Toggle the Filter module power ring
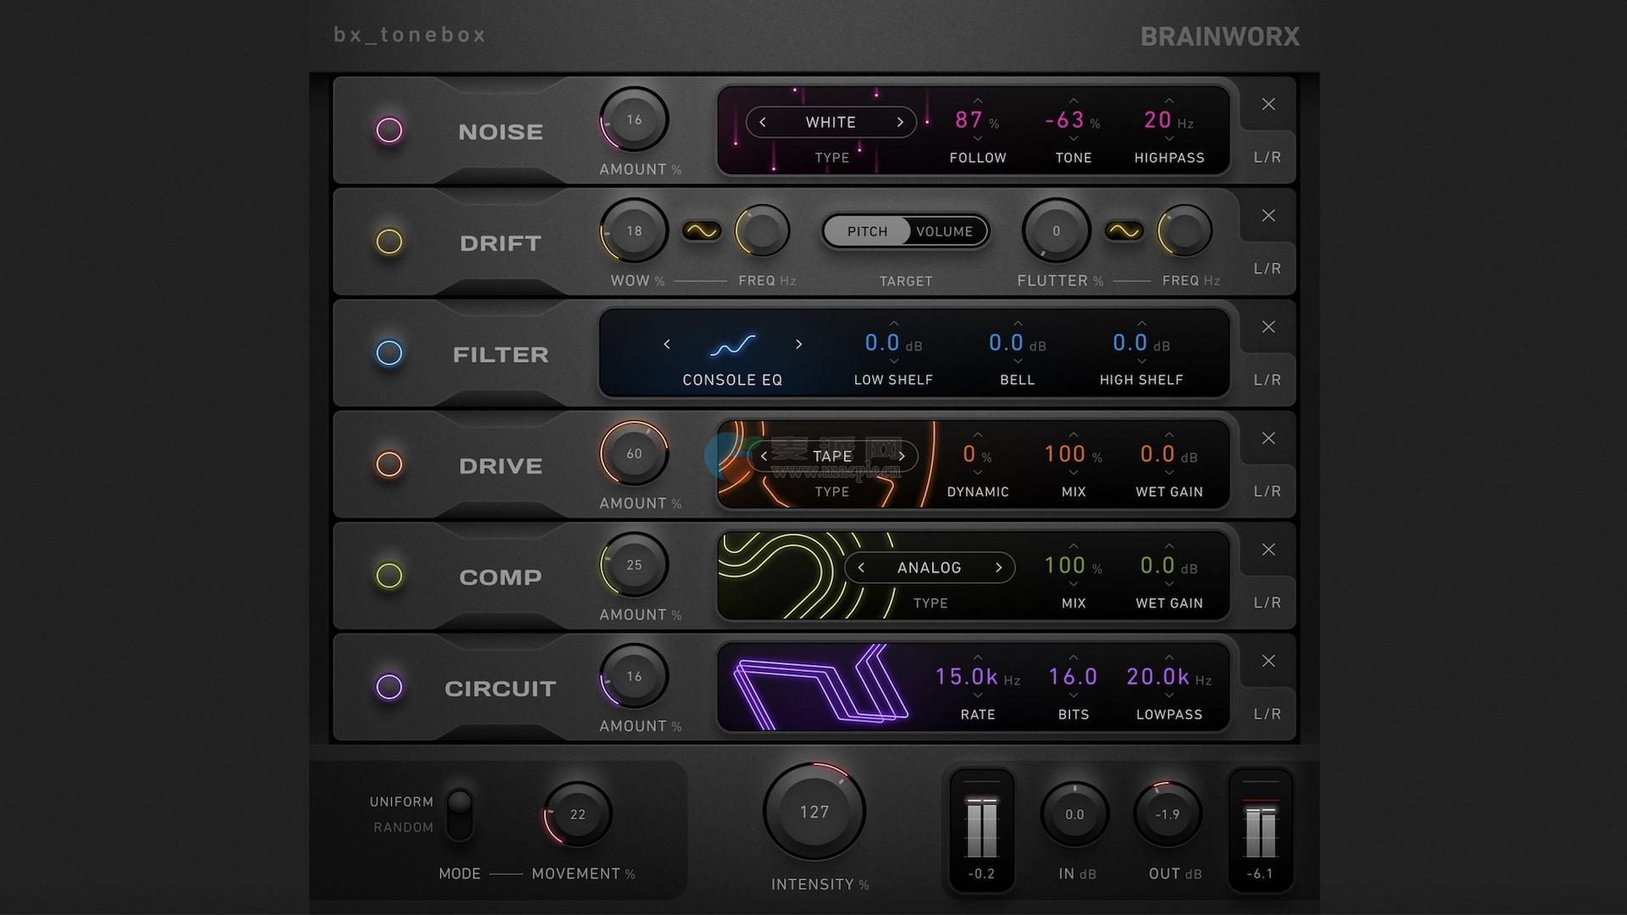The width and height of the screenshot is (1627, 915). [x=389, y=353]
